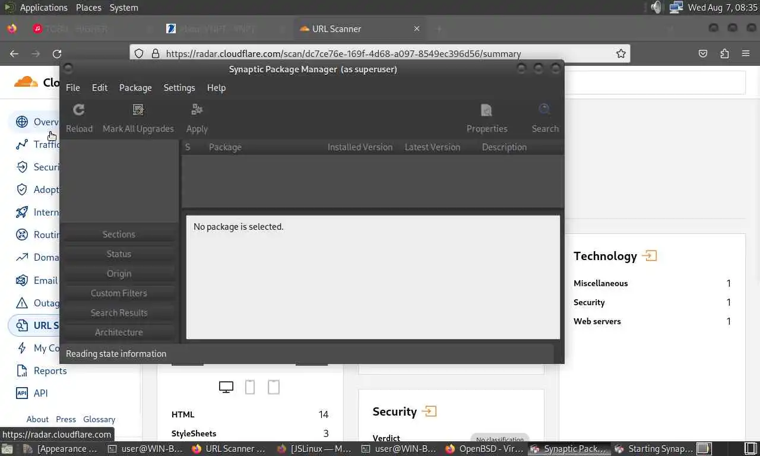Screen dimensions: 760x456
Task: Click the padlock site info icon
Action: 156,53
